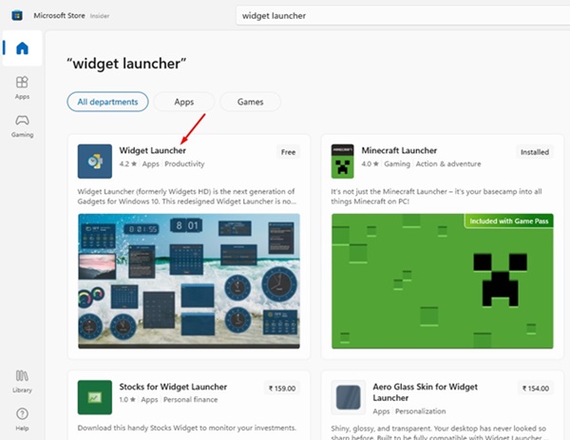Click the Free button for Widget Launcher

coord(288,152)
